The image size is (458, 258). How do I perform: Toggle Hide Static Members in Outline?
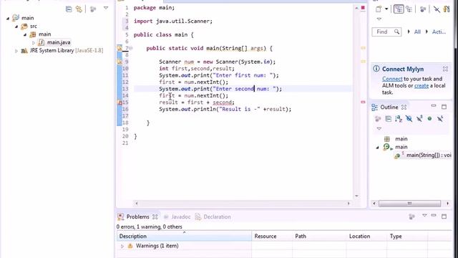point(419,118)
